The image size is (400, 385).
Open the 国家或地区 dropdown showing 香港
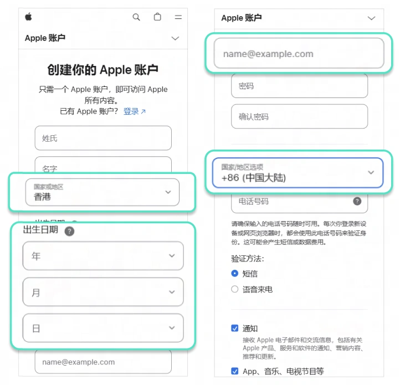(102, 192)
